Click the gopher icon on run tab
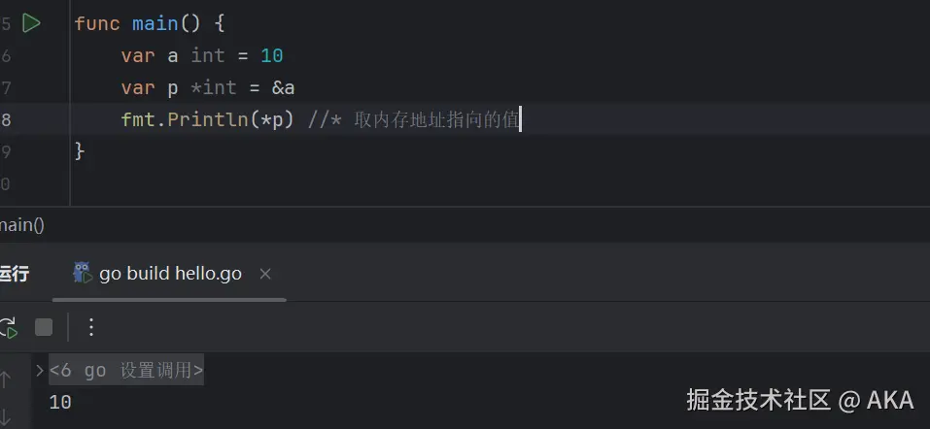 tap(83, 273)
